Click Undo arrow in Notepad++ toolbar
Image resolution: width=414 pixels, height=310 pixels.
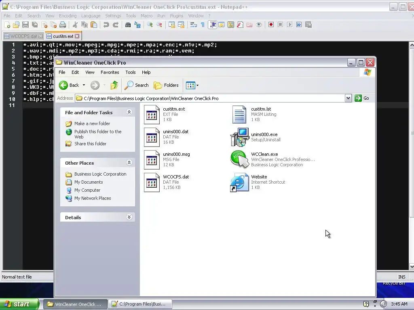point(106,25)
